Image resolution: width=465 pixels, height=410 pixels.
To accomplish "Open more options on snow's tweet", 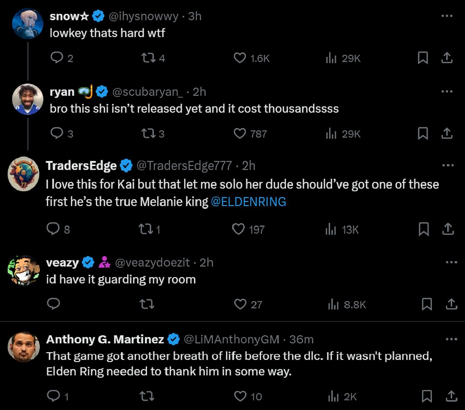I will [x=447, y=16].
